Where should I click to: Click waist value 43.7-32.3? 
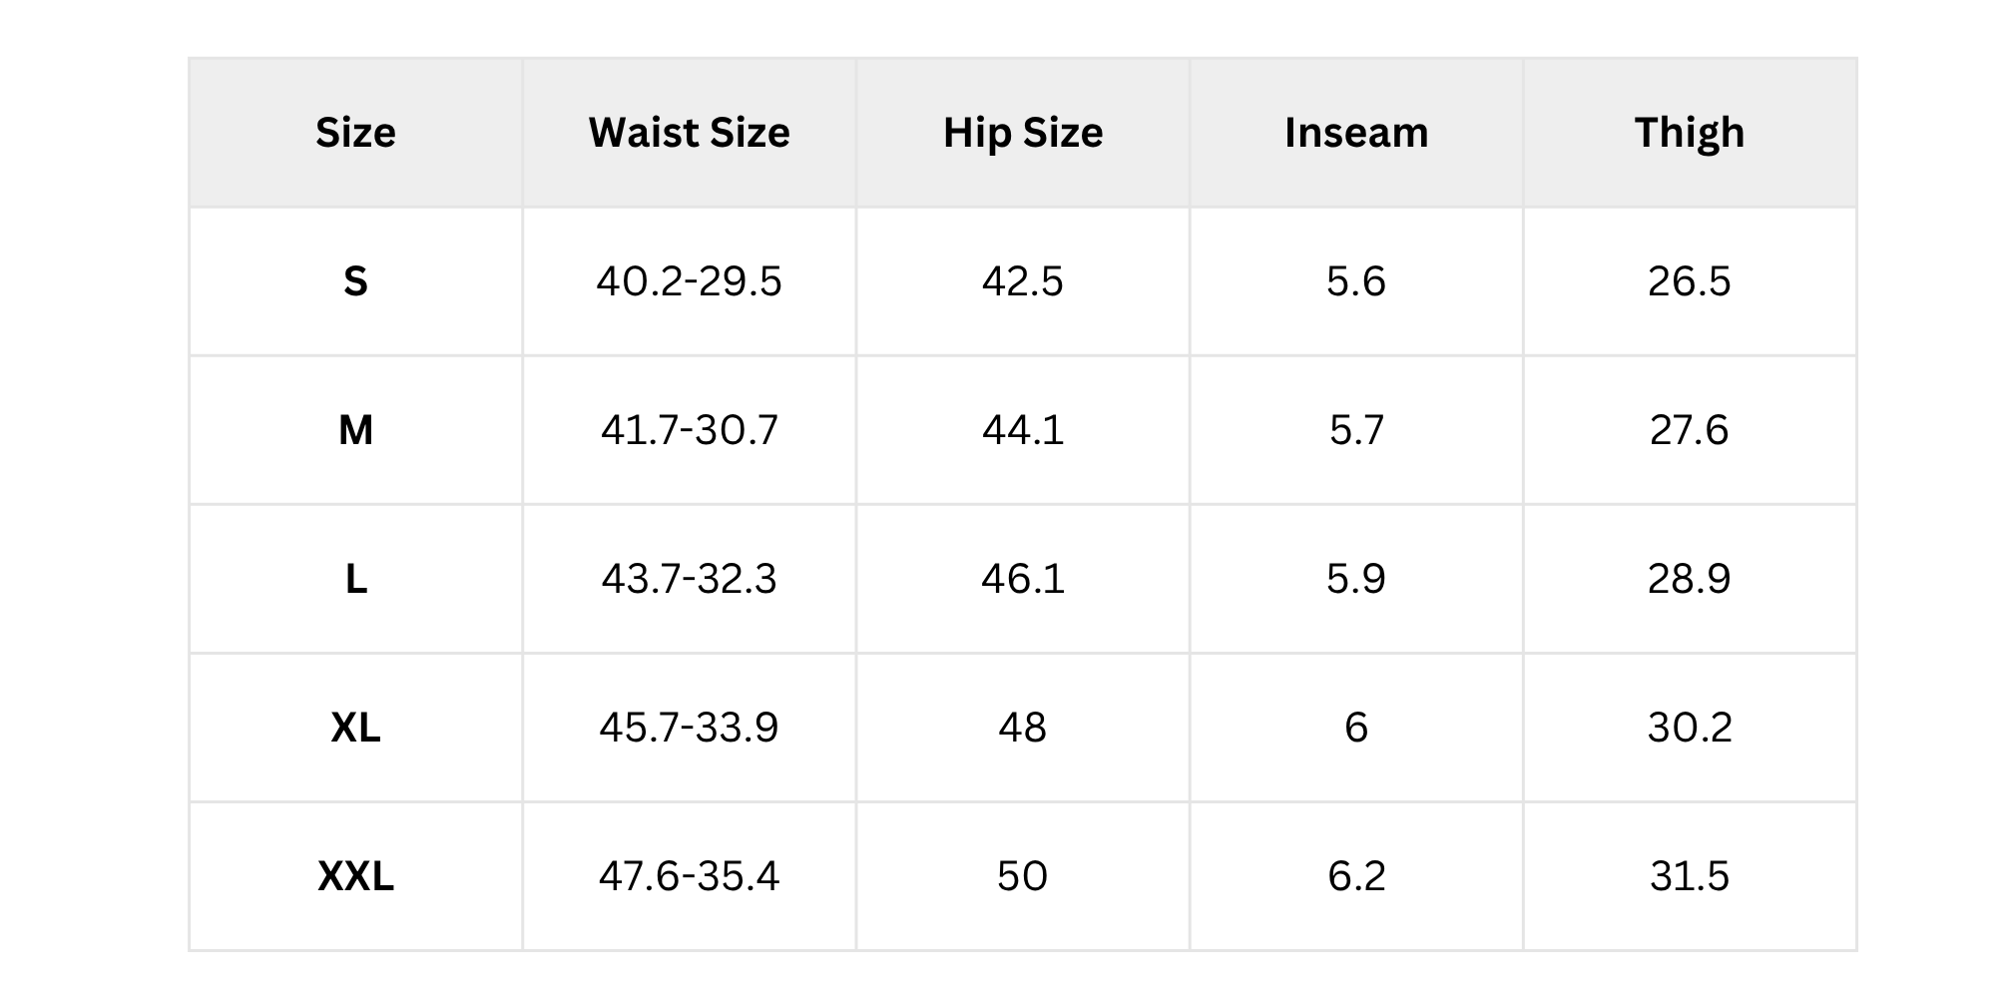pyautogui.click(x=689, y=579)
